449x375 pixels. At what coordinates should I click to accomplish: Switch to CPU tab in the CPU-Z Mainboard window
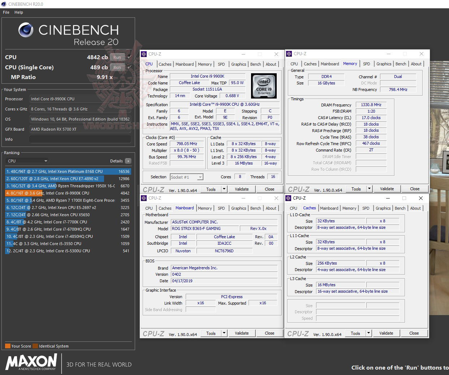pos(149,208)
